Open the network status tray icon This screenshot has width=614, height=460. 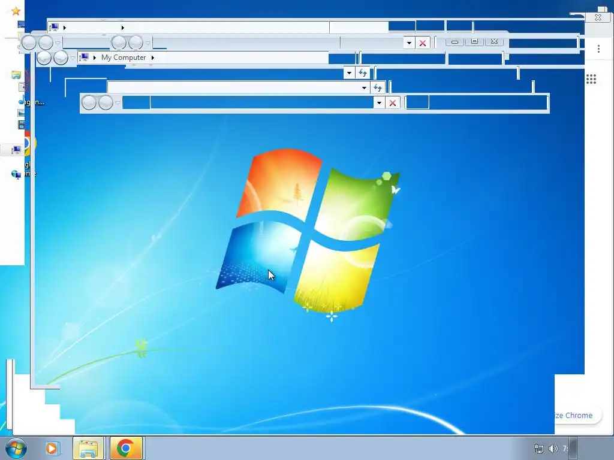(539, 449)
